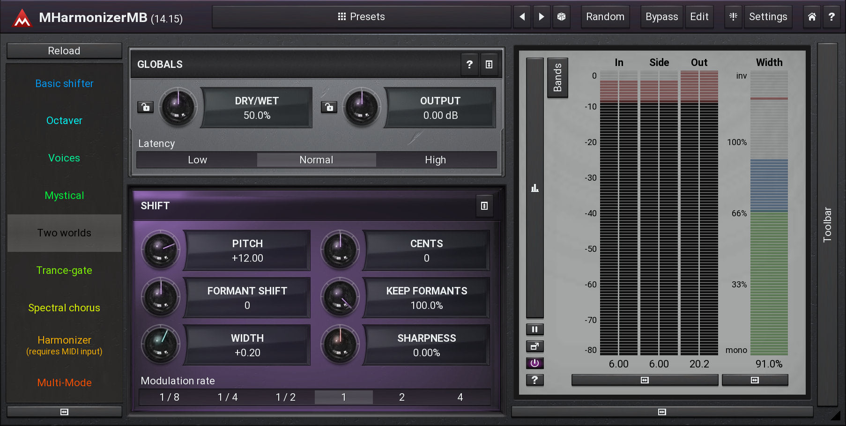Go to the next preset arrow

coord(542,17)
